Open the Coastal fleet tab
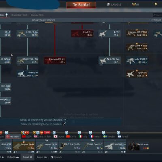 (x=37, y=15)
